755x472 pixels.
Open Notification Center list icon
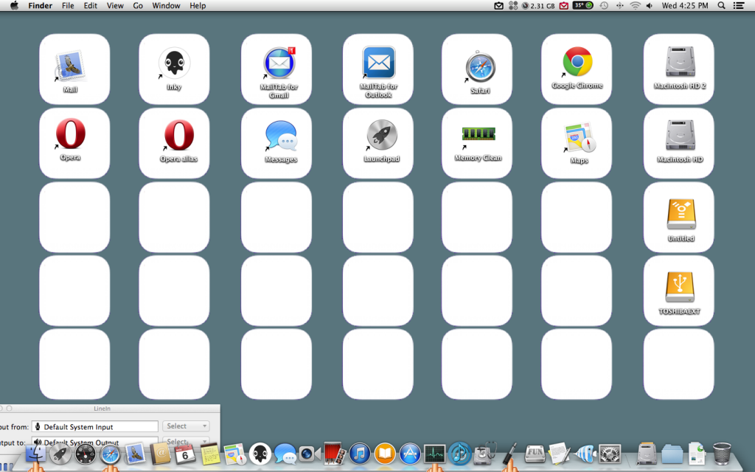click(x=739, y=6)
